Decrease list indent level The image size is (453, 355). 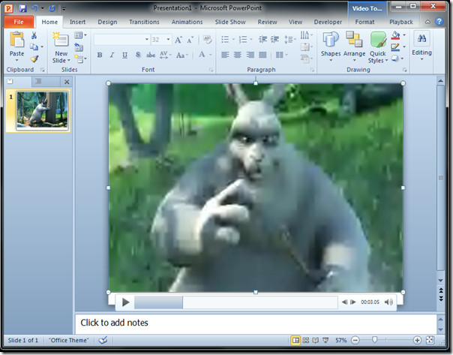[262, 39]
